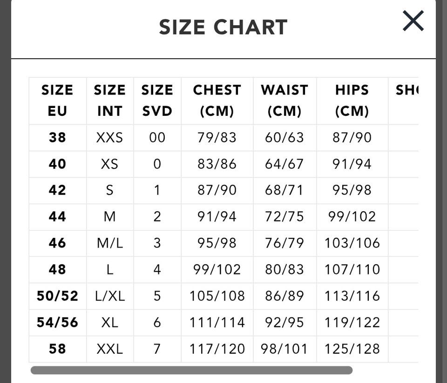Click the SIZE EU column header
The image size is (447, 383).
pyautogui.click(x=57, y=101)
